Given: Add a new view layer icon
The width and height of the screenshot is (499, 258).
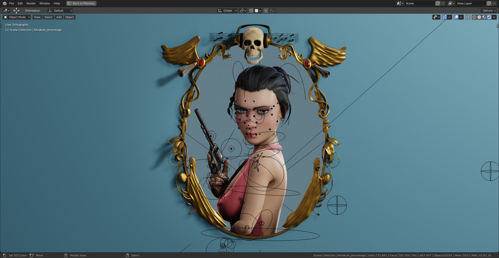Looking at the screenshot, I should [x=489, y=3].
